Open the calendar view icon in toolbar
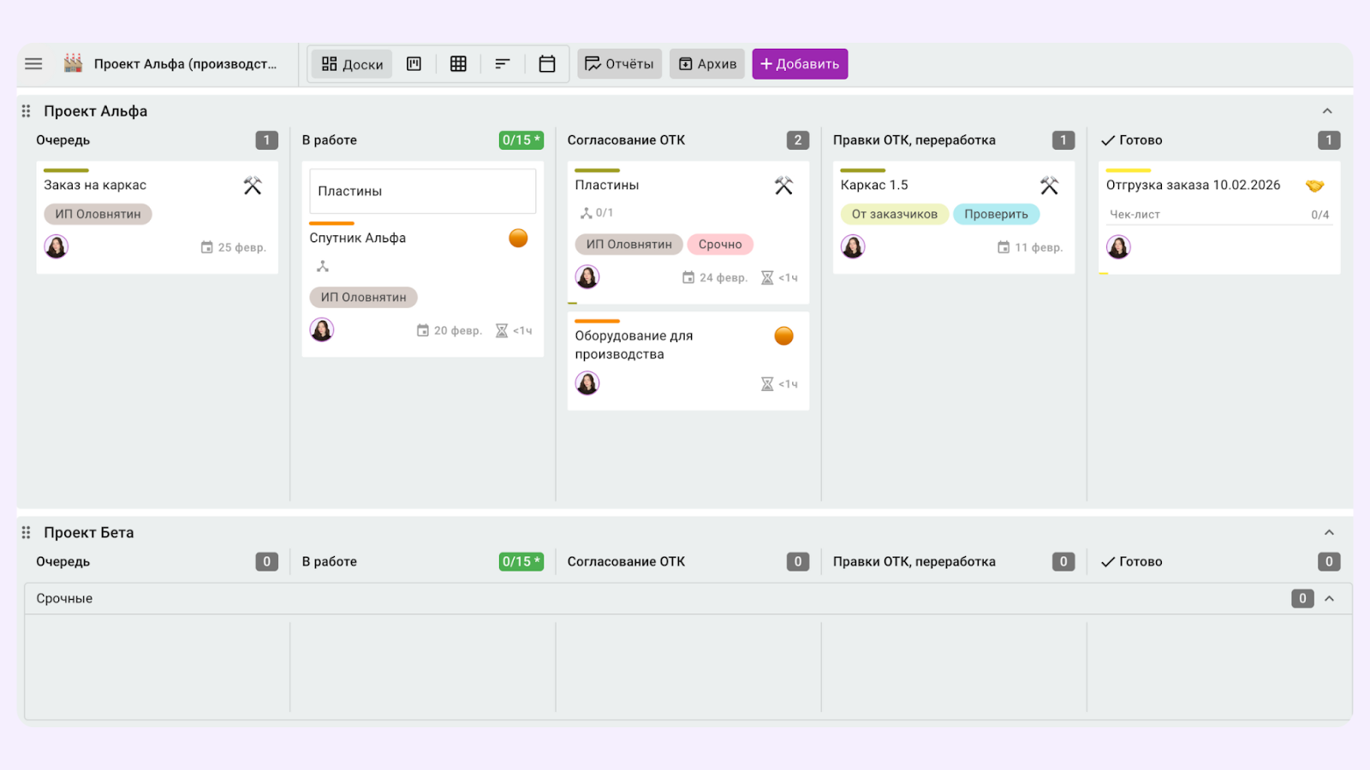1370x770 pixels. click(547, 64)
